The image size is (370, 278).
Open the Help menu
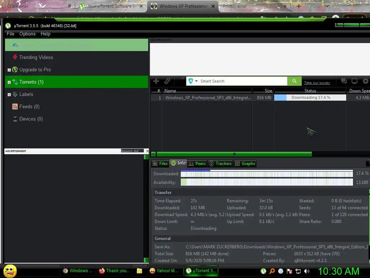pos(45,34)
